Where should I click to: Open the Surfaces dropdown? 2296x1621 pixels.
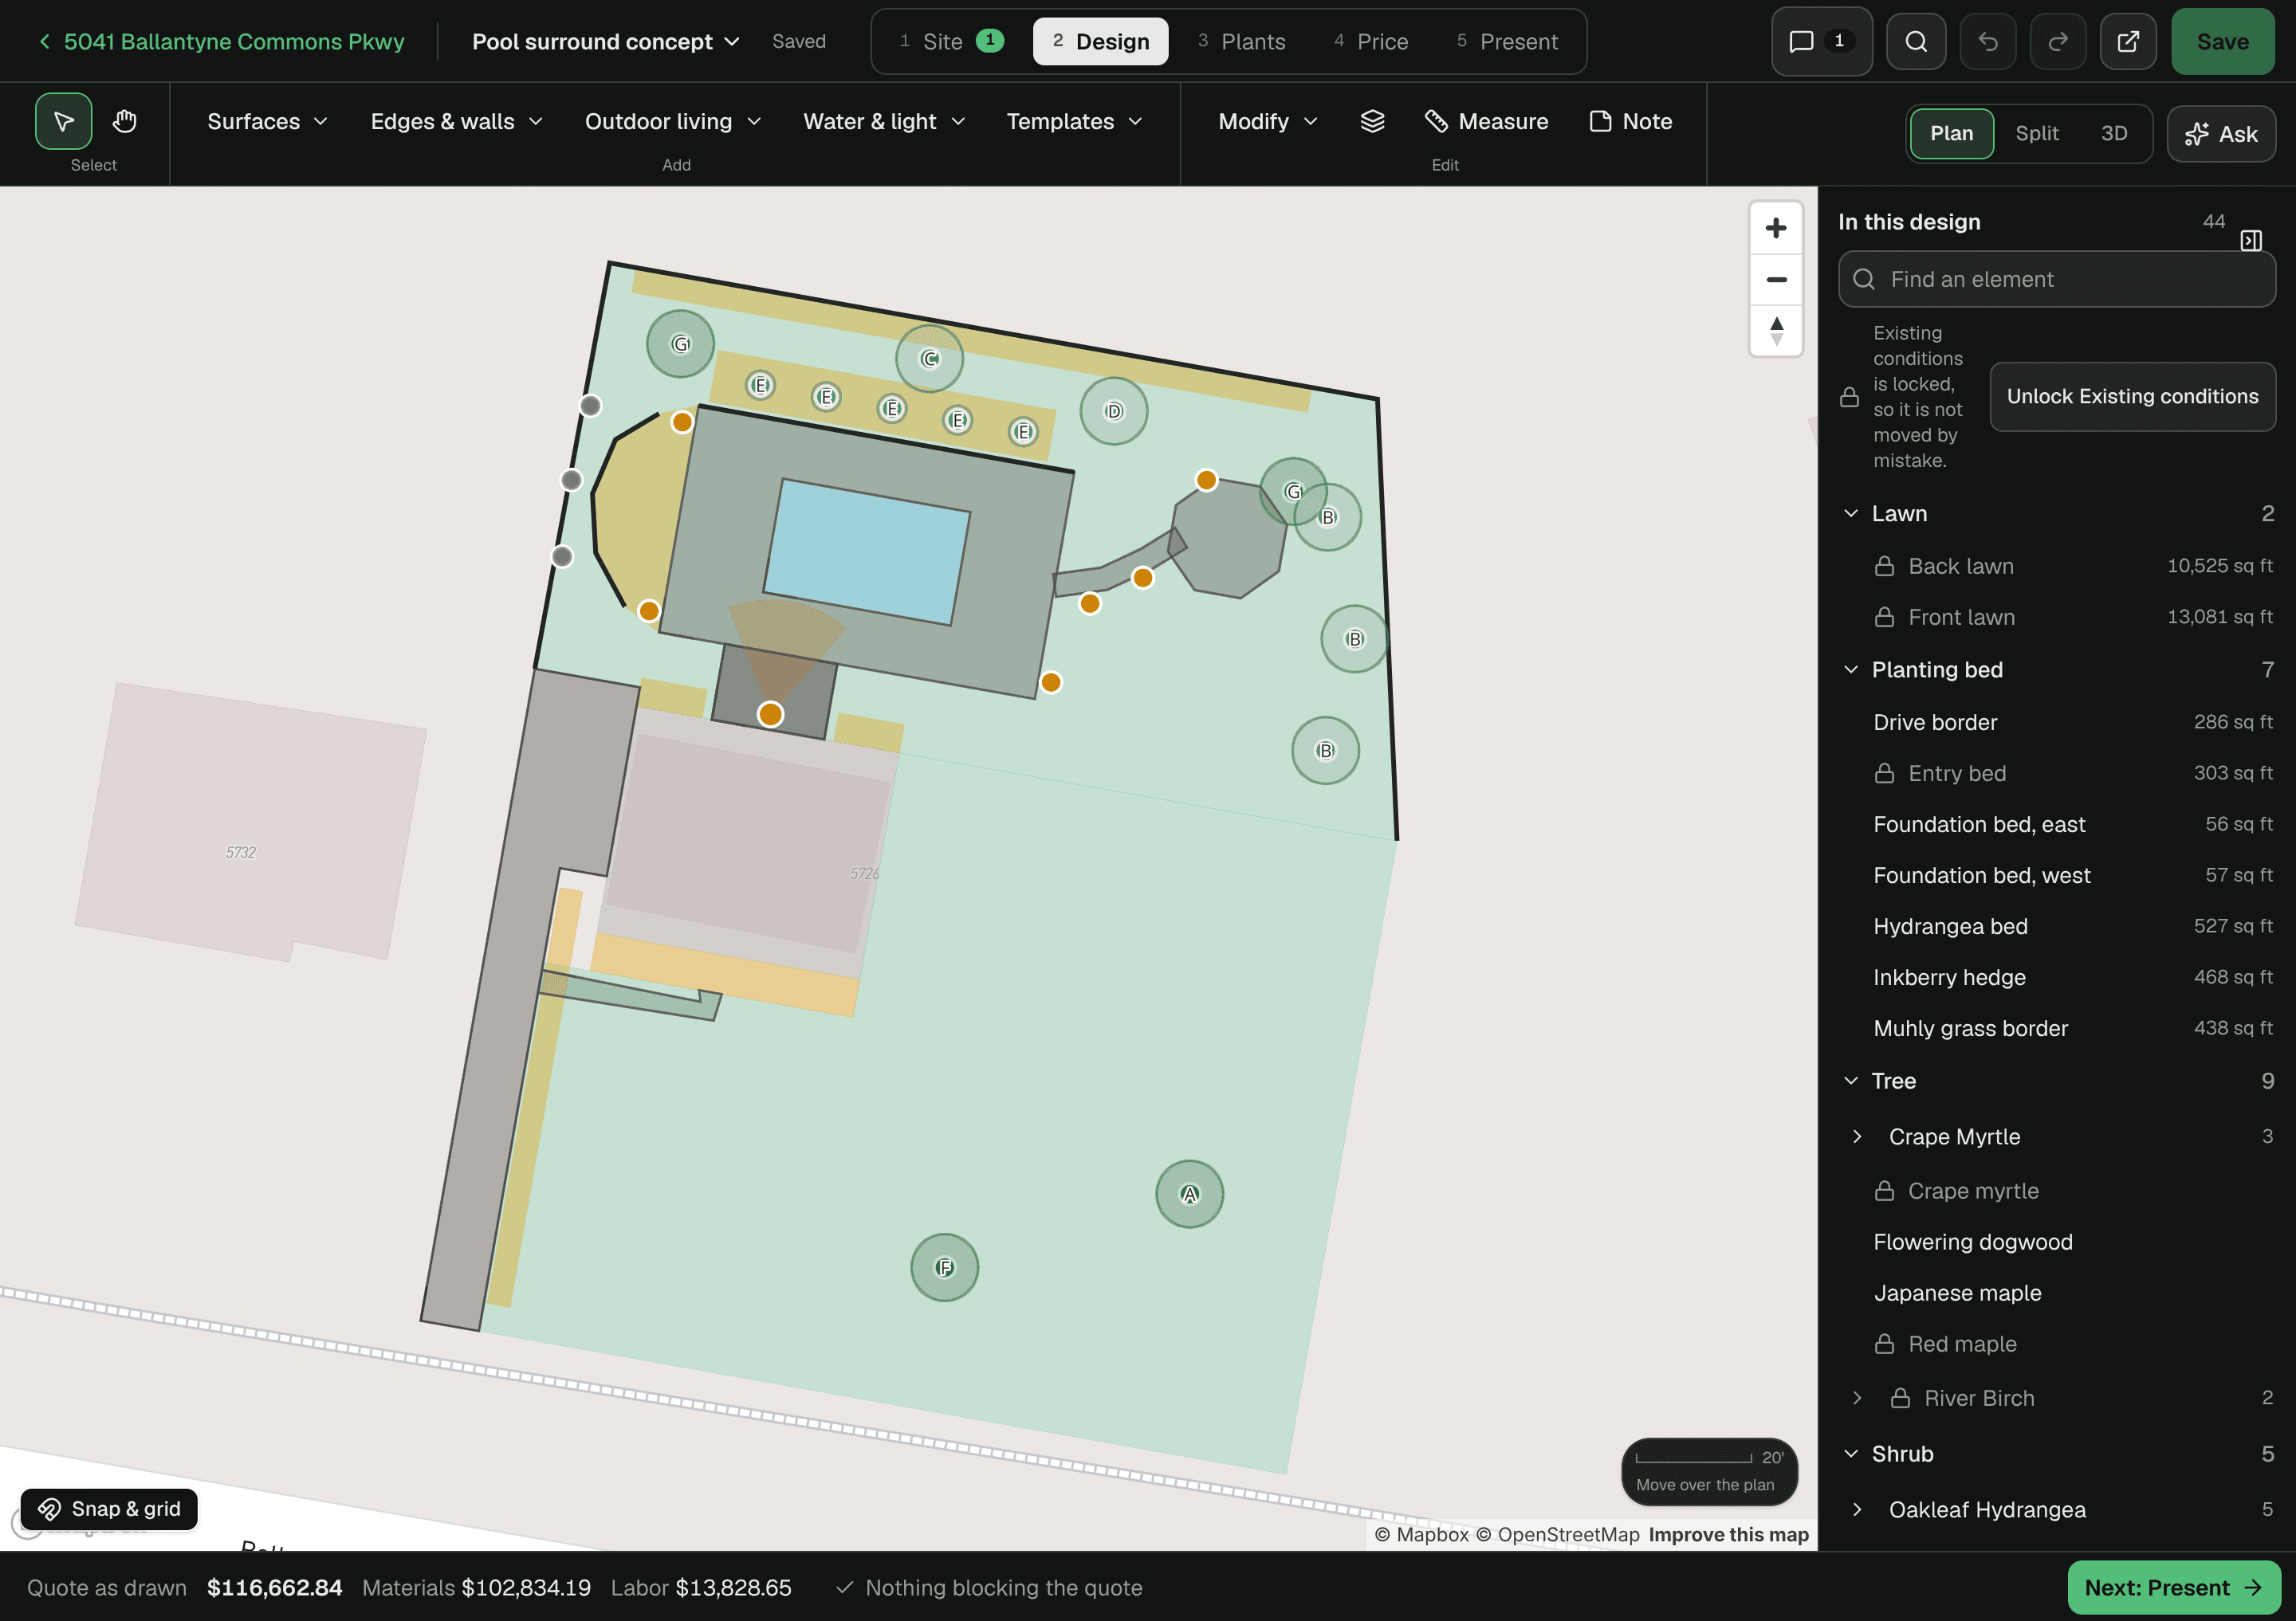coord(267,121)
